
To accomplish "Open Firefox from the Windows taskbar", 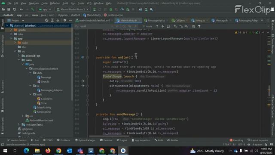I will click(x=48, y=151).
